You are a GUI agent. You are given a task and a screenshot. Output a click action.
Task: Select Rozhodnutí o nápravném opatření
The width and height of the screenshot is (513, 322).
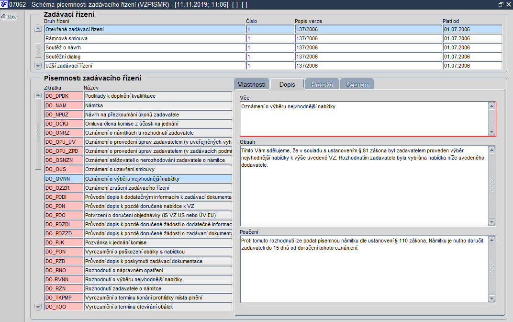158,271
